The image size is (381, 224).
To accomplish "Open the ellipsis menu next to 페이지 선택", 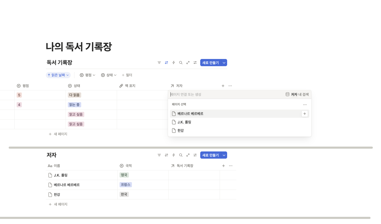I will (x=305, y=104).
